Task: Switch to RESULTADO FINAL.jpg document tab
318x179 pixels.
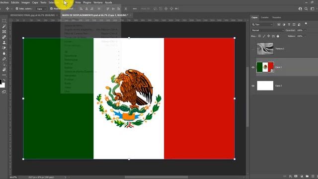Action: [x=33, y=15]
